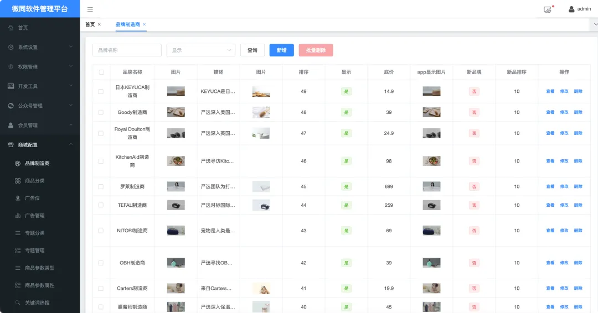Click the 是 display tag in 罗莱制造商 row
This screenshot has height=313, width=598.
pyautogui.click(x=346, y=186)
